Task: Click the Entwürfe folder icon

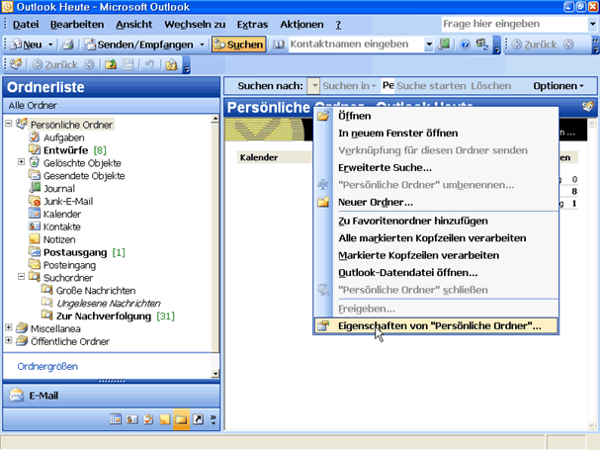Action: [35, 149]
